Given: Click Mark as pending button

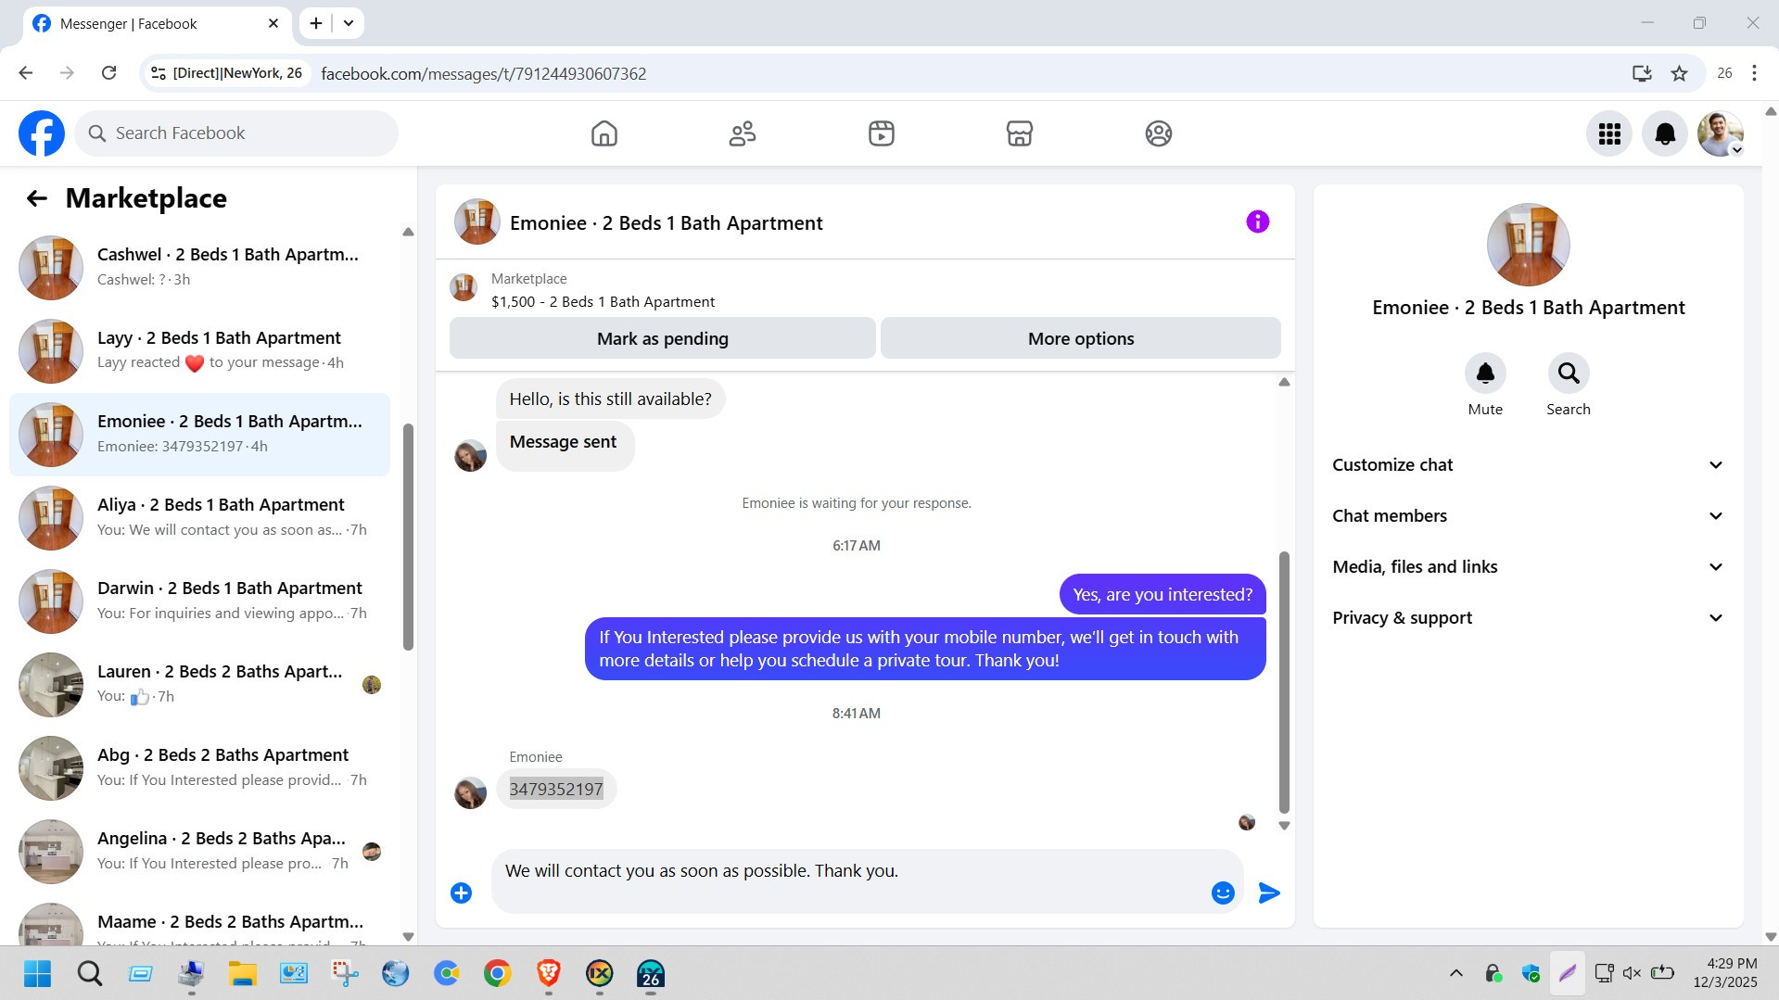Looking at the screenshot, I should coord(662,338).
